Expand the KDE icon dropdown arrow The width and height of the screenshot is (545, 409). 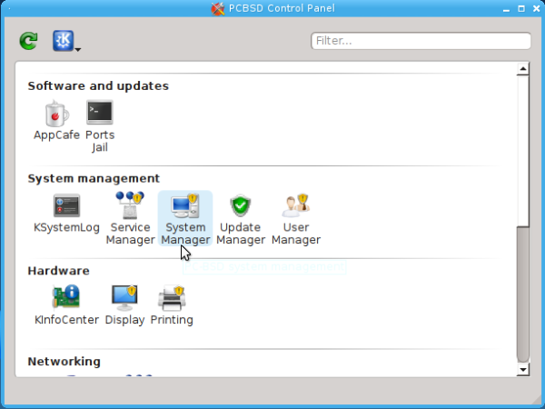click(78, 49)
